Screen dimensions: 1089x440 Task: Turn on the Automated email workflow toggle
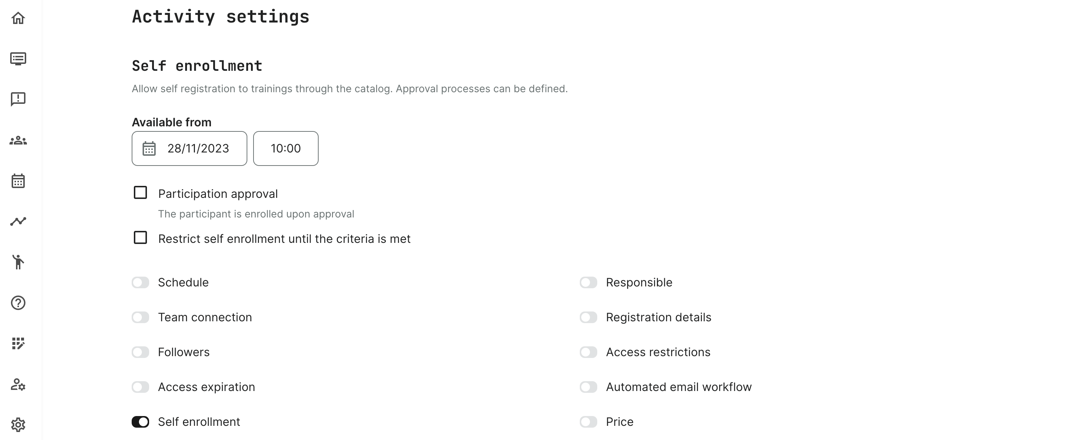click(588, 387)
